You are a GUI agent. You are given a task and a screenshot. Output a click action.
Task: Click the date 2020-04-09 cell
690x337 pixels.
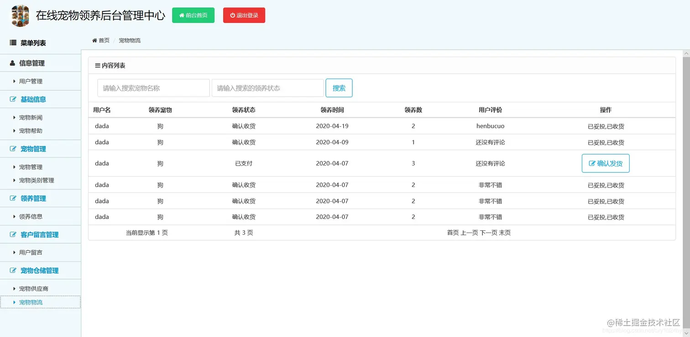tap(332, 142)
